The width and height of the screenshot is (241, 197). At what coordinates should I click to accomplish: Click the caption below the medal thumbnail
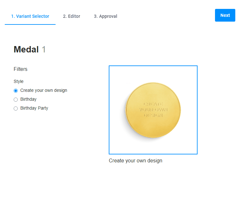tap(135, 160)
